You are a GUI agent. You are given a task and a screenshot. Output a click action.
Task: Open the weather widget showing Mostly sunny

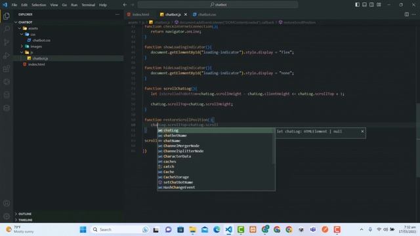point(20,229)
